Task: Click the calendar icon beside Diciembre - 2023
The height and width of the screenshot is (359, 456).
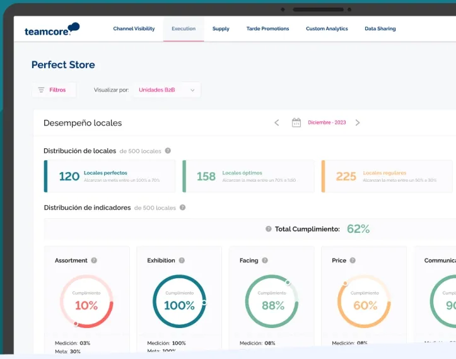Action: tap(296, 122)
